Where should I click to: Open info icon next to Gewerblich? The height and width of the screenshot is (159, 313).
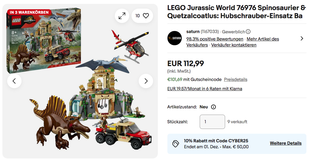[x=248, y=32]
